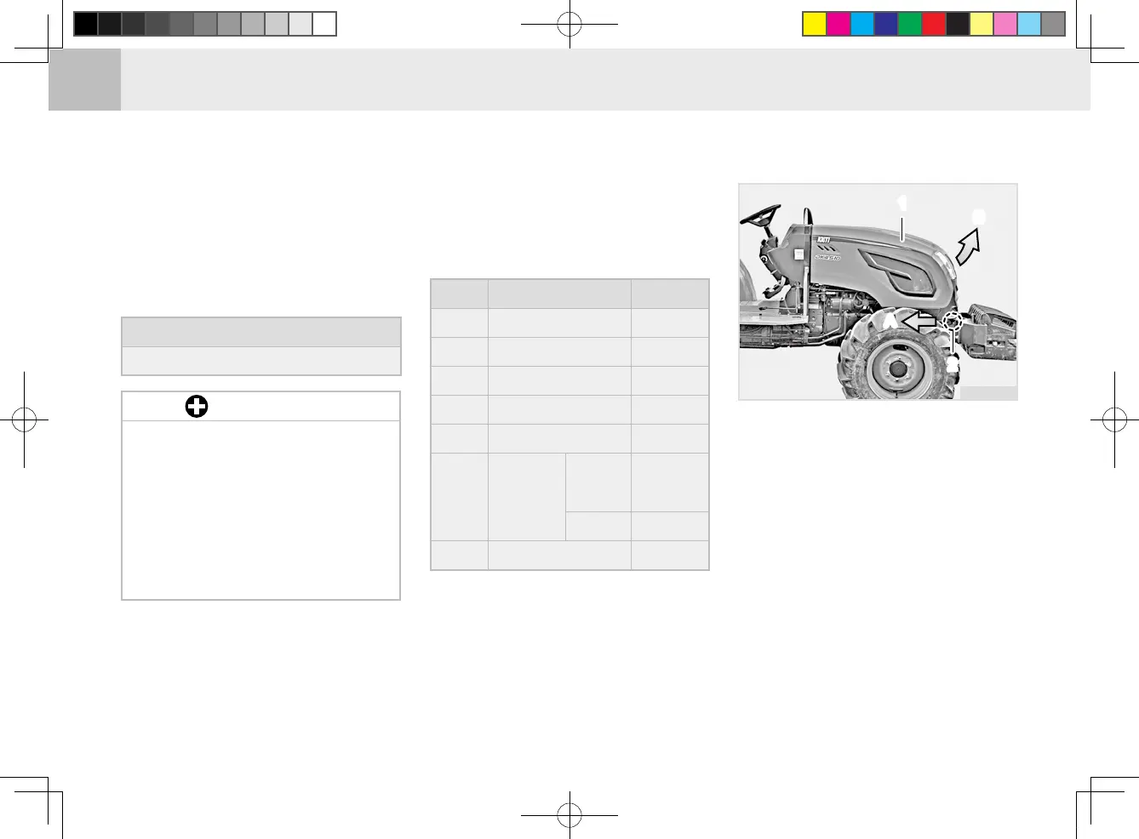Select the yellow color swatch
This screenshot has width=1139, height=839.
[x=815, y=24]
